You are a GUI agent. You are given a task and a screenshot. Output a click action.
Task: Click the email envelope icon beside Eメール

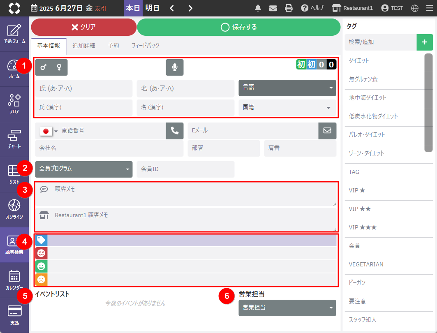(x=327, y=131)
